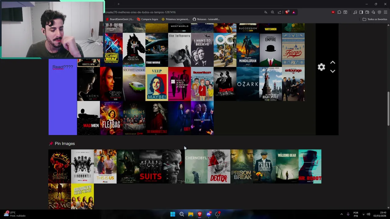Toggle the browser sidebar panel icon
Image resolution: width=390 pixels, height=219 pixels.
[x=361, y=12]
